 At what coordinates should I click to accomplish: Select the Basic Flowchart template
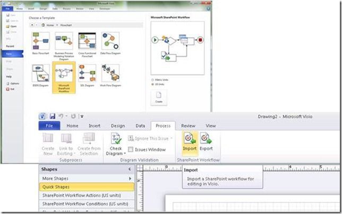coord(40,43)
